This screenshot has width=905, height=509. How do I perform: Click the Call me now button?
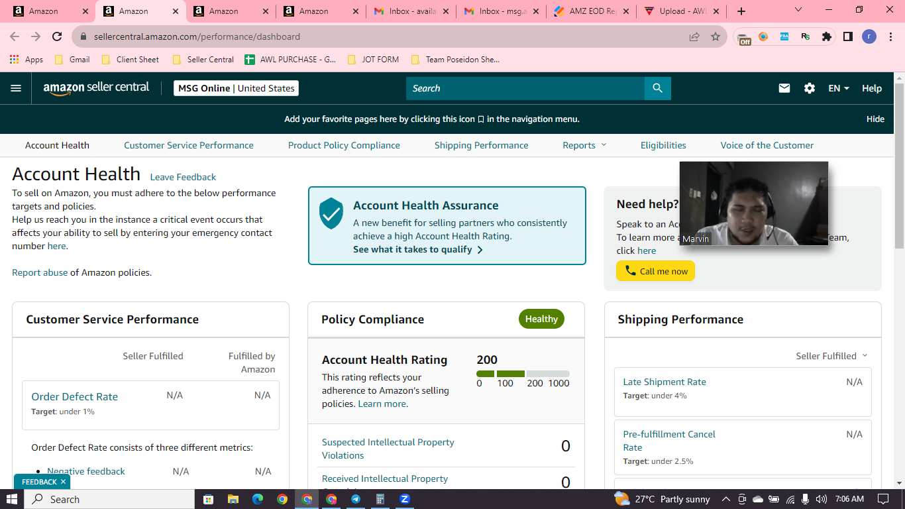[x=656, y=271]
